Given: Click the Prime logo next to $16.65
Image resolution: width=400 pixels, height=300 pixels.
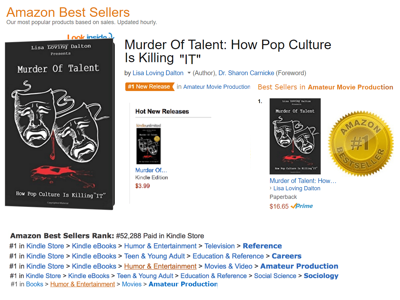Looking at the screenshot, I should tap(302, 206).
